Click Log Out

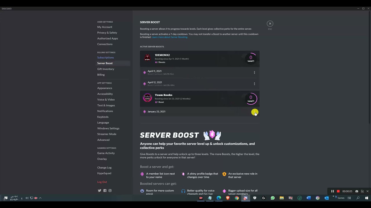coord(102,182)
